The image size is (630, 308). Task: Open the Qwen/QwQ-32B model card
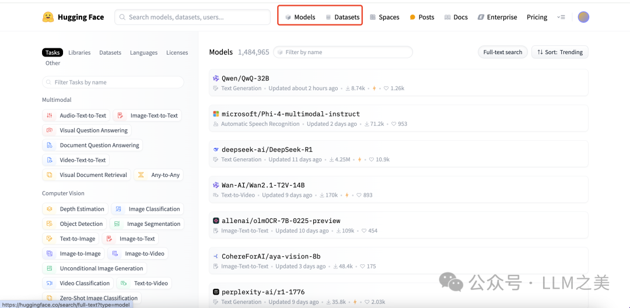click(398, 83)
